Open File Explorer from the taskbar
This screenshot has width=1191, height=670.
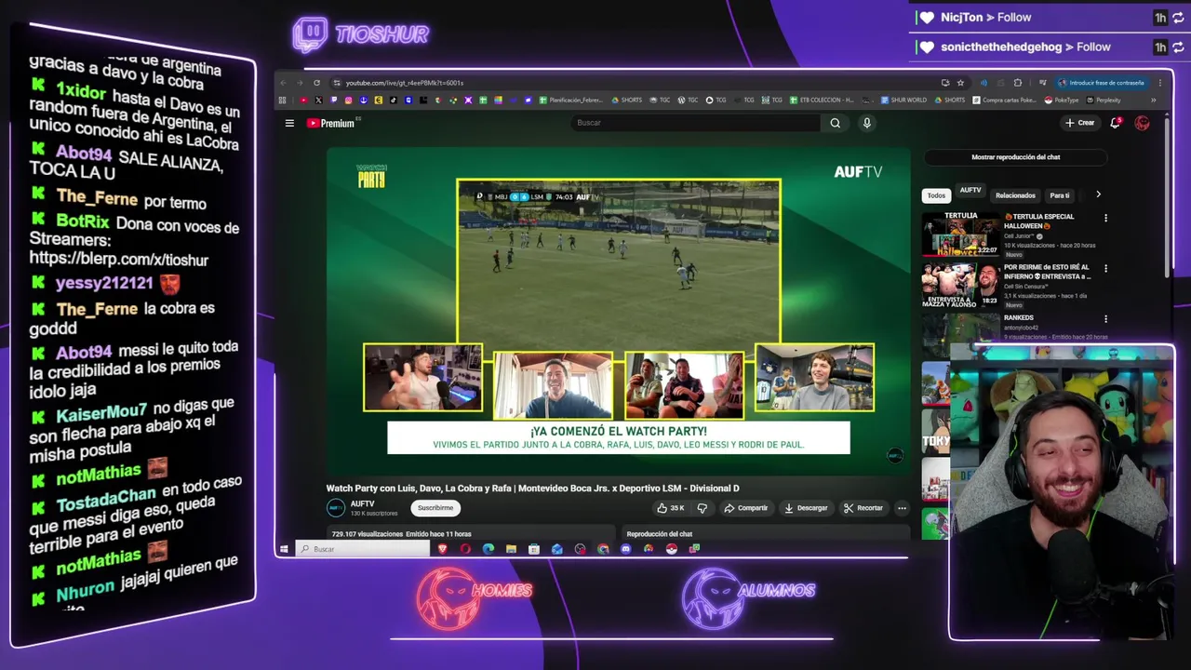[511, 549]
